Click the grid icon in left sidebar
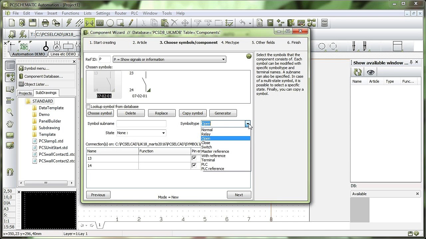 (x=10, y=65)
